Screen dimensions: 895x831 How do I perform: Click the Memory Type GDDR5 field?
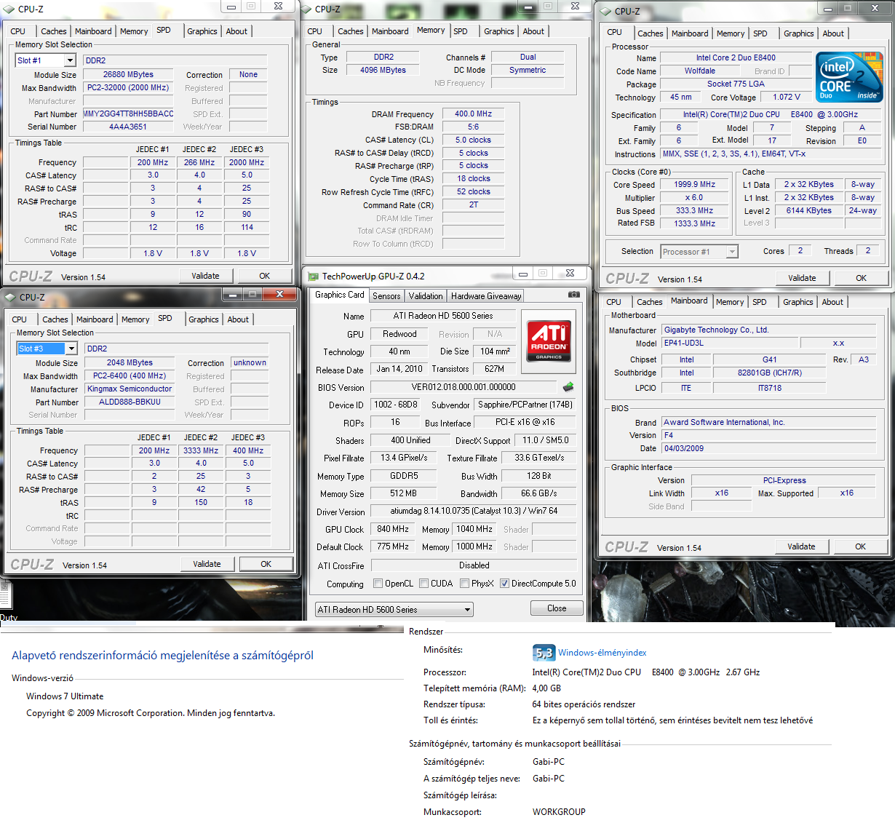pos(404,475)
